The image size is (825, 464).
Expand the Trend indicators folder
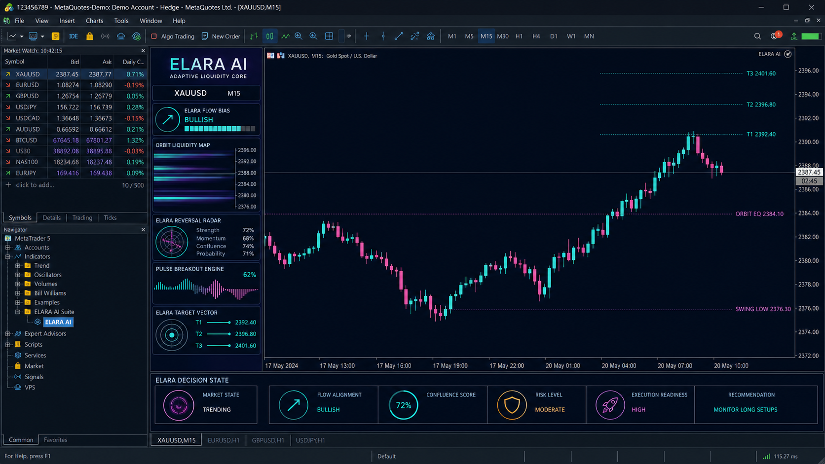click(x=18, y=266)
